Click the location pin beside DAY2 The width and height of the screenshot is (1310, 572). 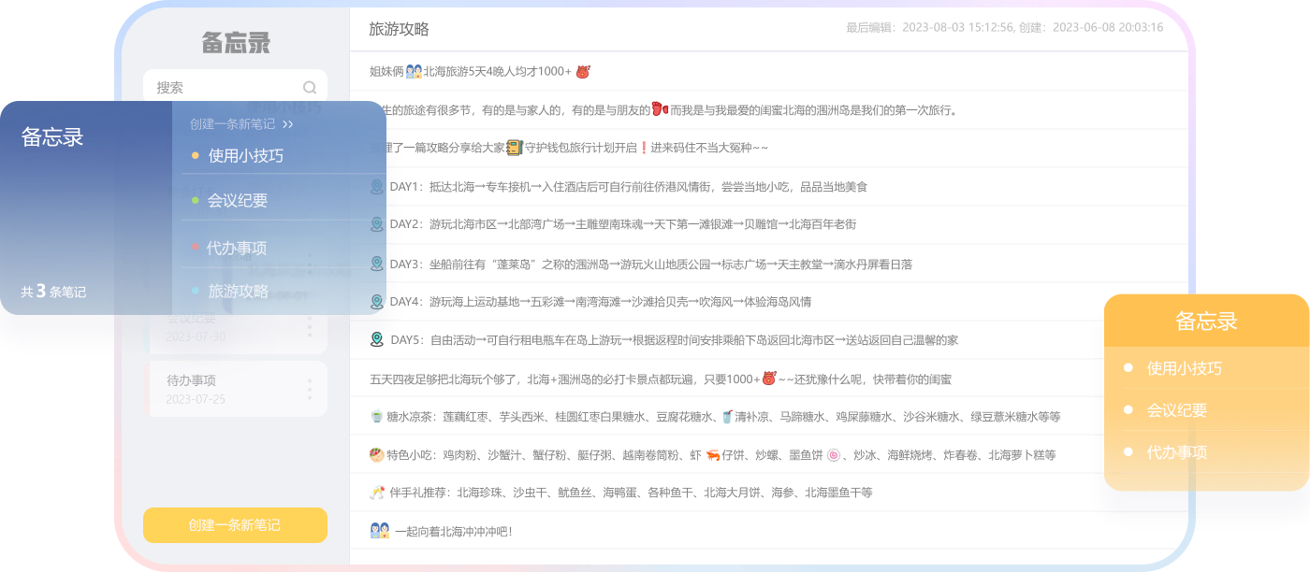pyautogui.click(x=377, y=224)
